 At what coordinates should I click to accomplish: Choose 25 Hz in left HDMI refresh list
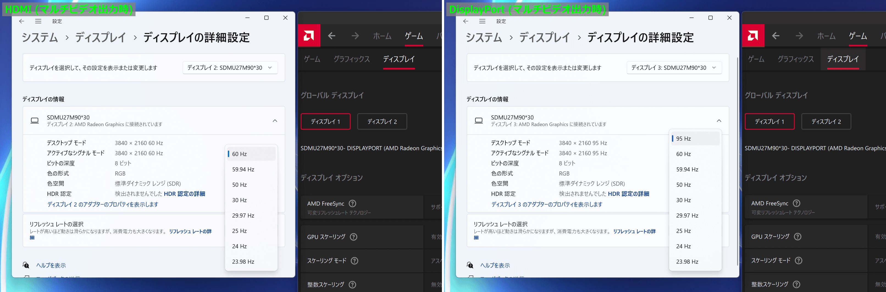[x=251, y=231]
